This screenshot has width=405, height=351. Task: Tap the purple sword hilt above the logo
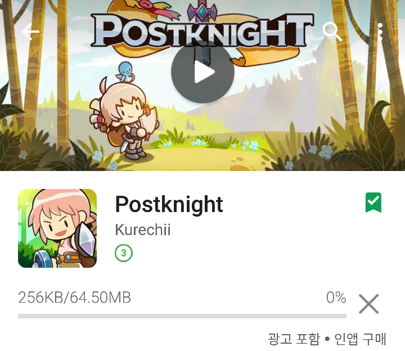(202, 12)
